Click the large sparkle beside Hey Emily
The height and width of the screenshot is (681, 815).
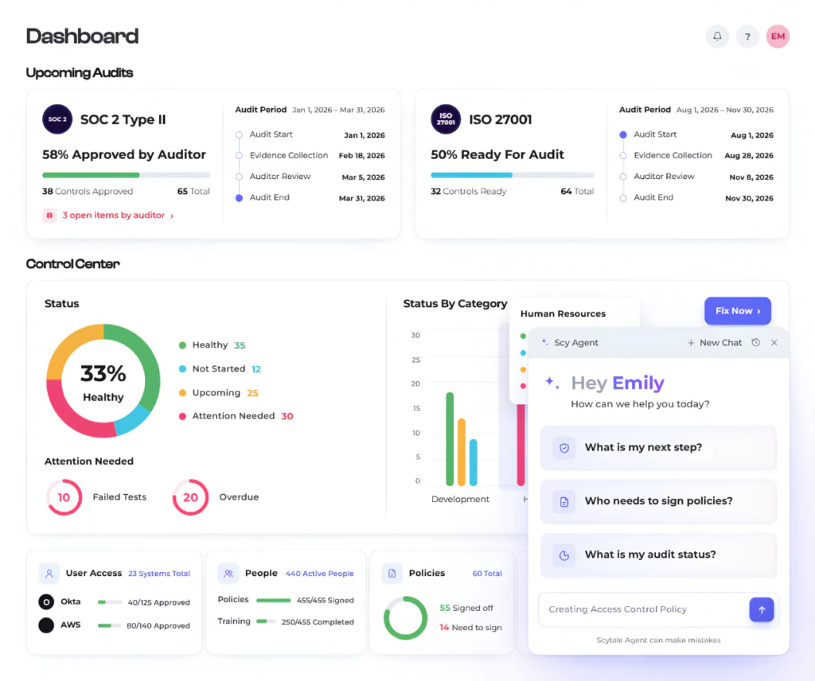(x=552, y=383)
